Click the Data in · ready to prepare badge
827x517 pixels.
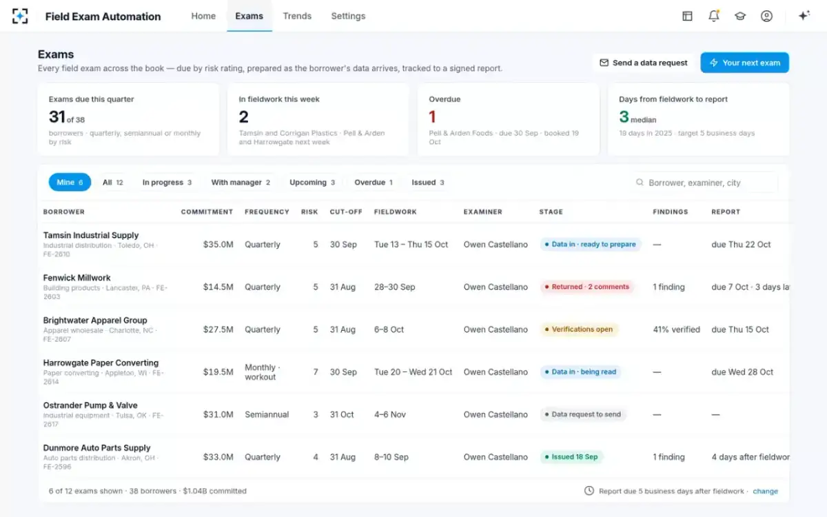click(x=591, y=244)
